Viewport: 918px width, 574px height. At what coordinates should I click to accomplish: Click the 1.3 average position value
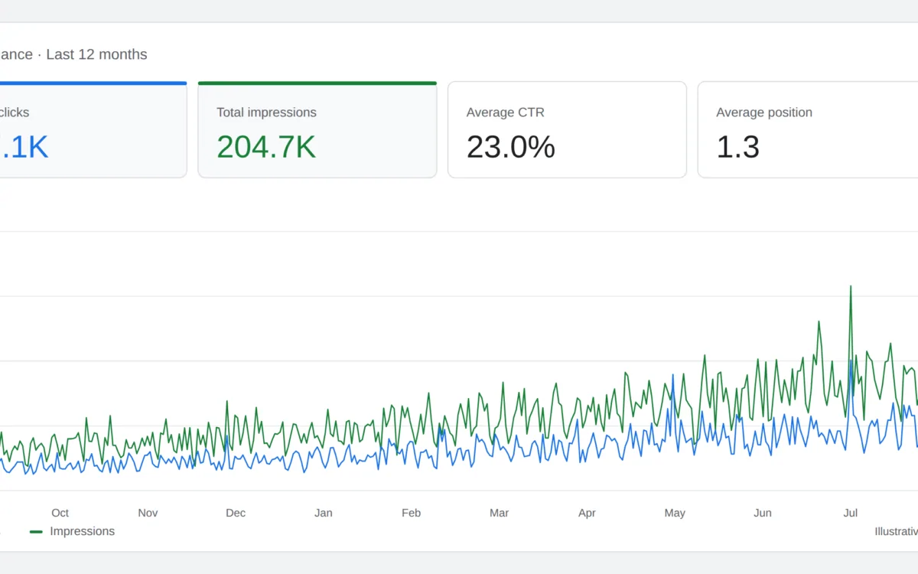click(x=738, y=147)
